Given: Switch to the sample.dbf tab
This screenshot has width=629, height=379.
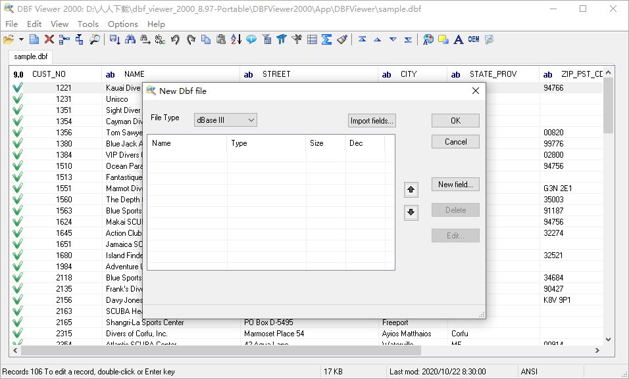Looking at the screenshot, I should coord(30,56).
